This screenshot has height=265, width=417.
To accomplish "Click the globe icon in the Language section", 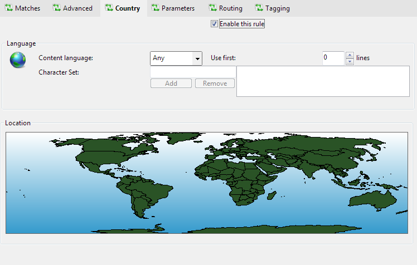I will (x=18, y=60).
